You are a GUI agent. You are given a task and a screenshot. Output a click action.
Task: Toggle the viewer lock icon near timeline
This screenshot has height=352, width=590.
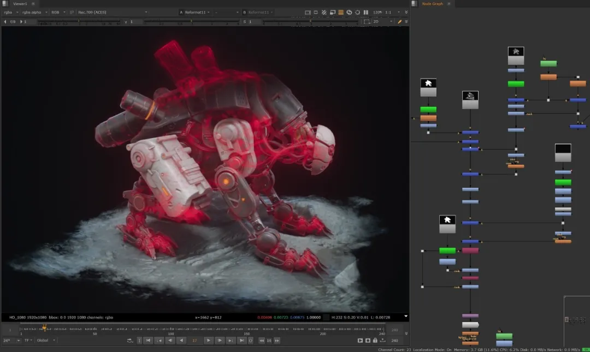375,341
